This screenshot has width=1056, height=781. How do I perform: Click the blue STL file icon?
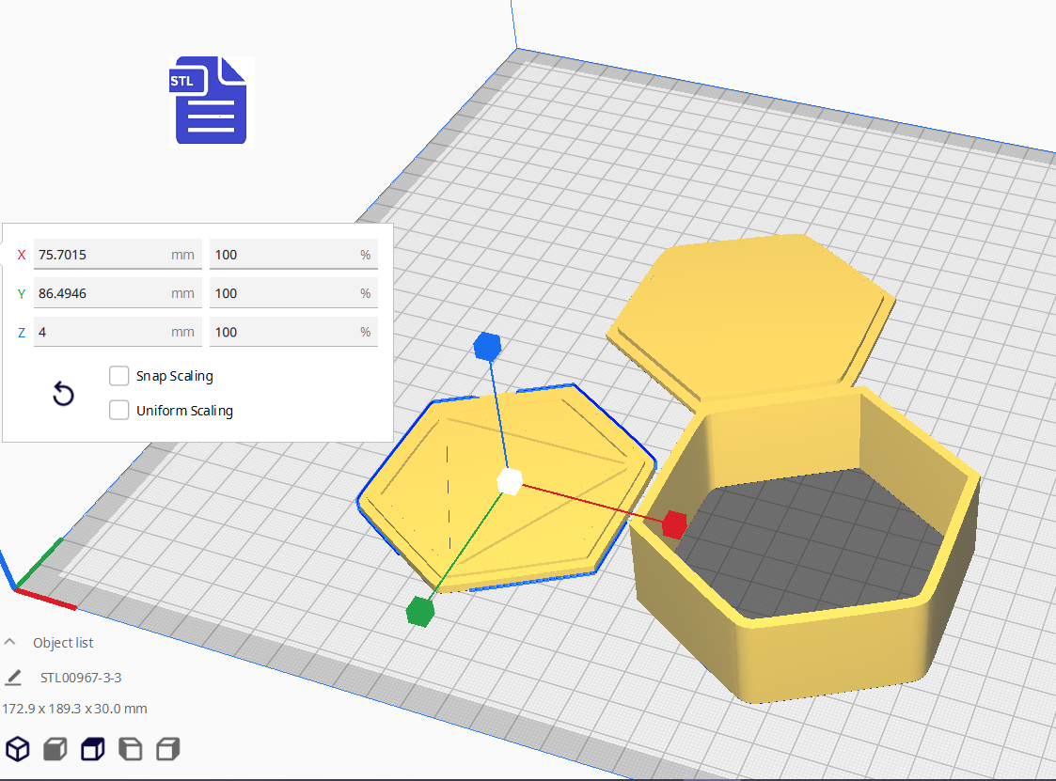click(212, 102)
